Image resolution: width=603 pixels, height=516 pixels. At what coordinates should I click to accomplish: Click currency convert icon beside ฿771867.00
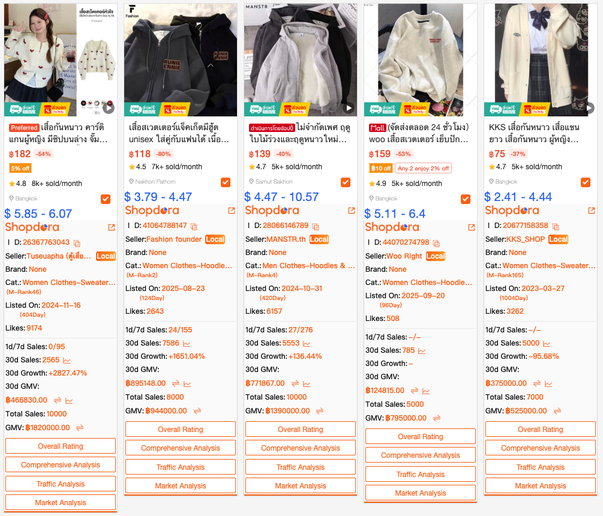[295, 383]
